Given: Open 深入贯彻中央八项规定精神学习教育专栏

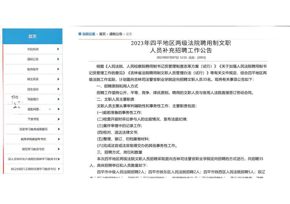Looking at the screenshot, I should point(33,159).
